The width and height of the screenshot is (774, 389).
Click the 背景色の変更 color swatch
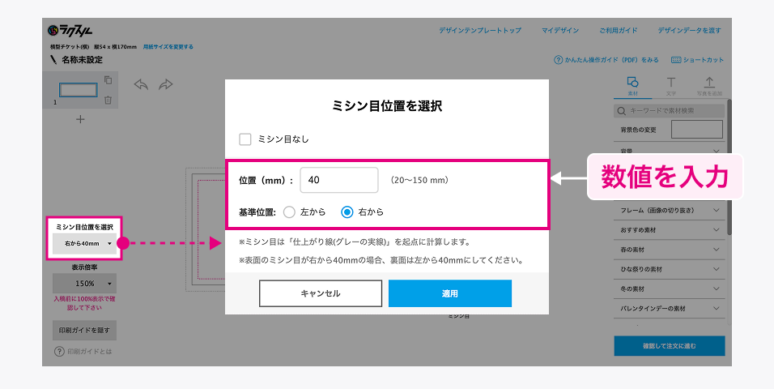pos(697,130)
